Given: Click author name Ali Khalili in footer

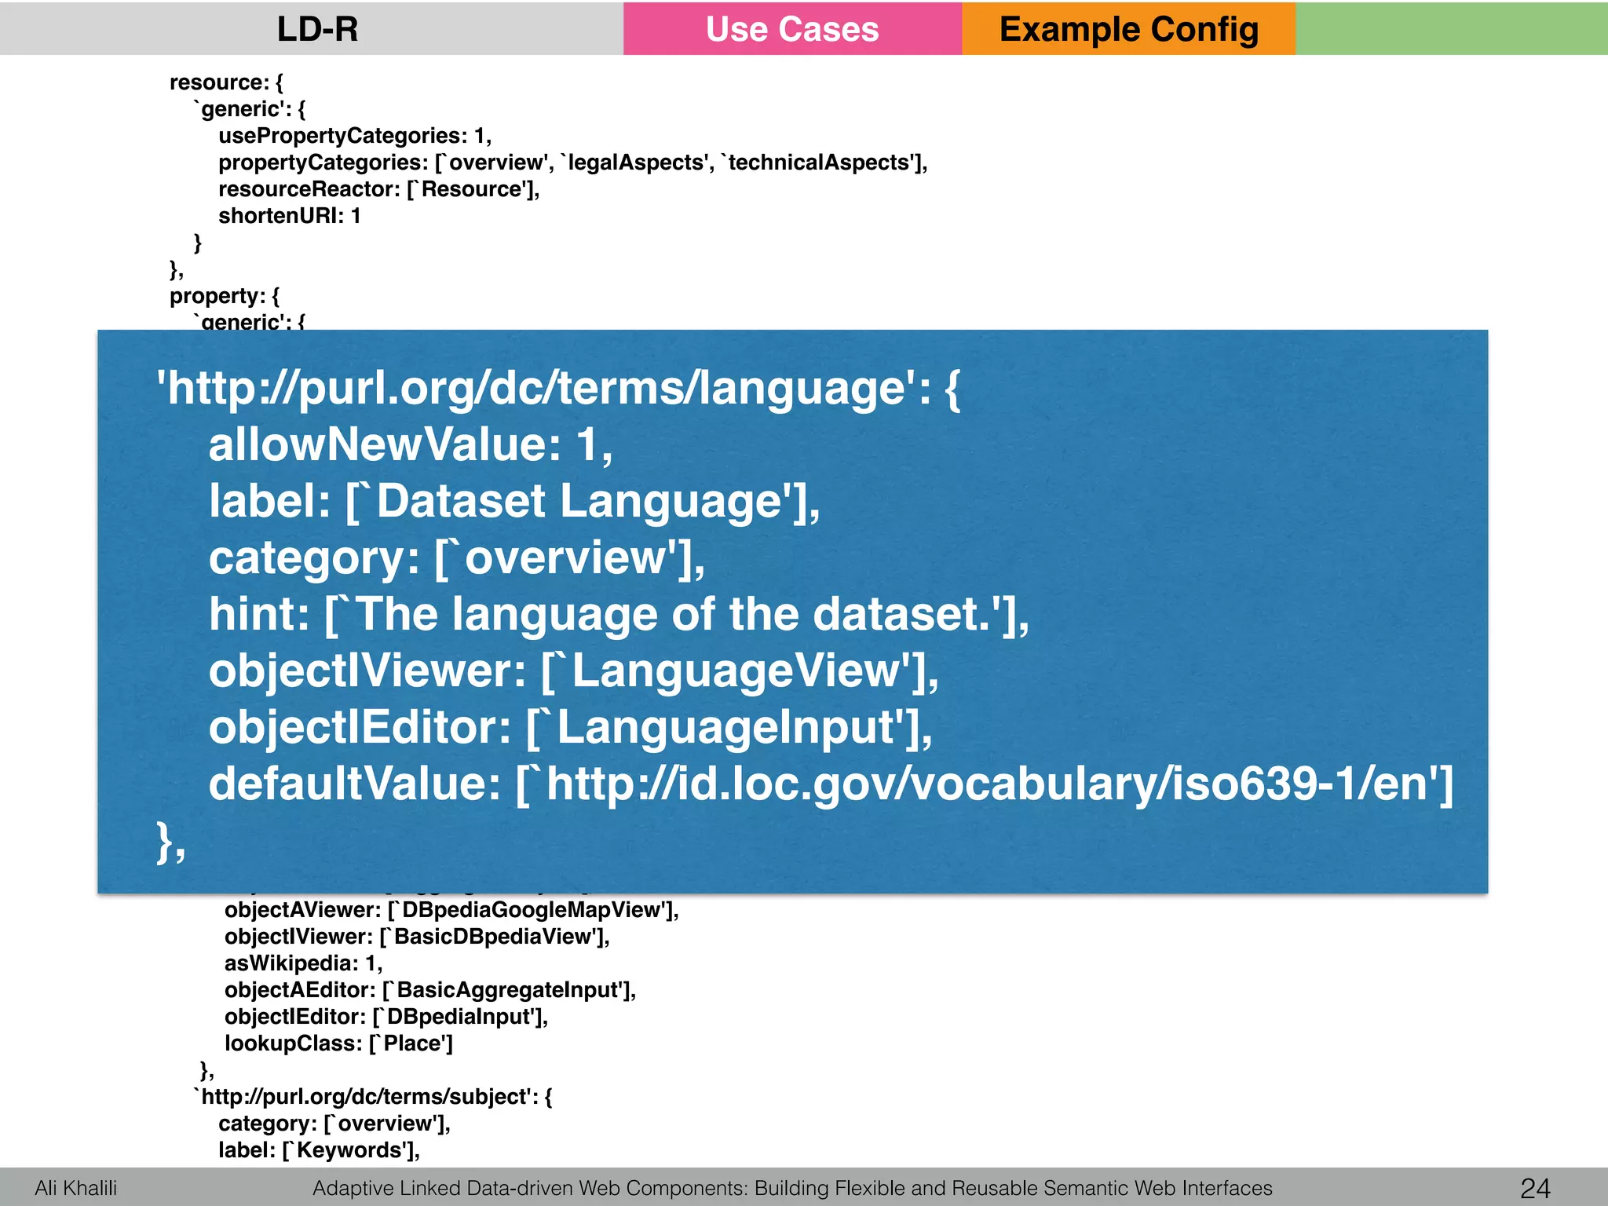Looking at the screenshot, I should [75, 1188].
